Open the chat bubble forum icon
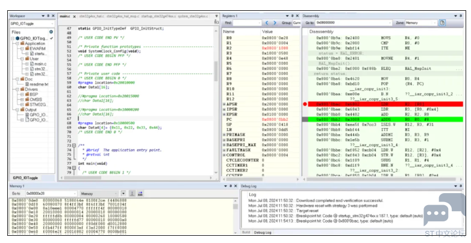471x243 pixels. (444, 209)
